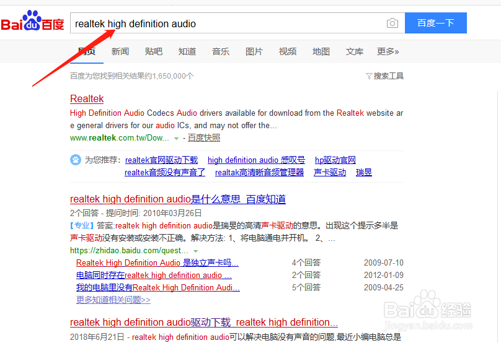Open the www.realtek.com.tw URL link
501x343 pixels.
[x=120, y=138]
